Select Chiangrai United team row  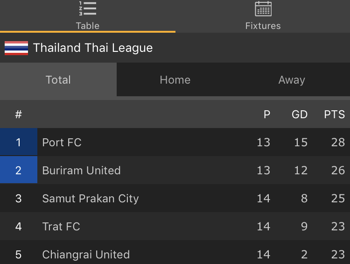(x=86, y=255)
